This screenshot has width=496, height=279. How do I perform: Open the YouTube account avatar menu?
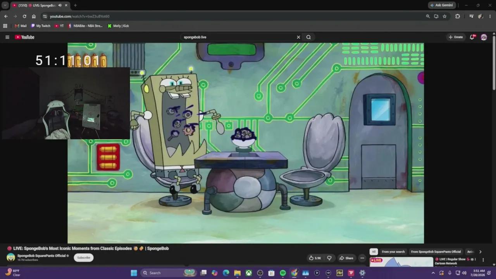point(484,37)
